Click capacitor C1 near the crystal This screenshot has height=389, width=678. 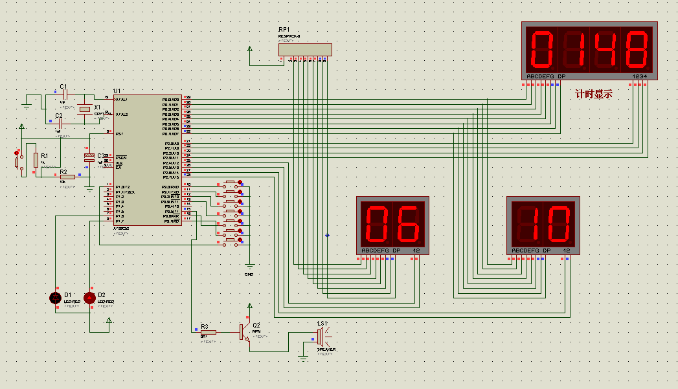click(x=64, y=95)
